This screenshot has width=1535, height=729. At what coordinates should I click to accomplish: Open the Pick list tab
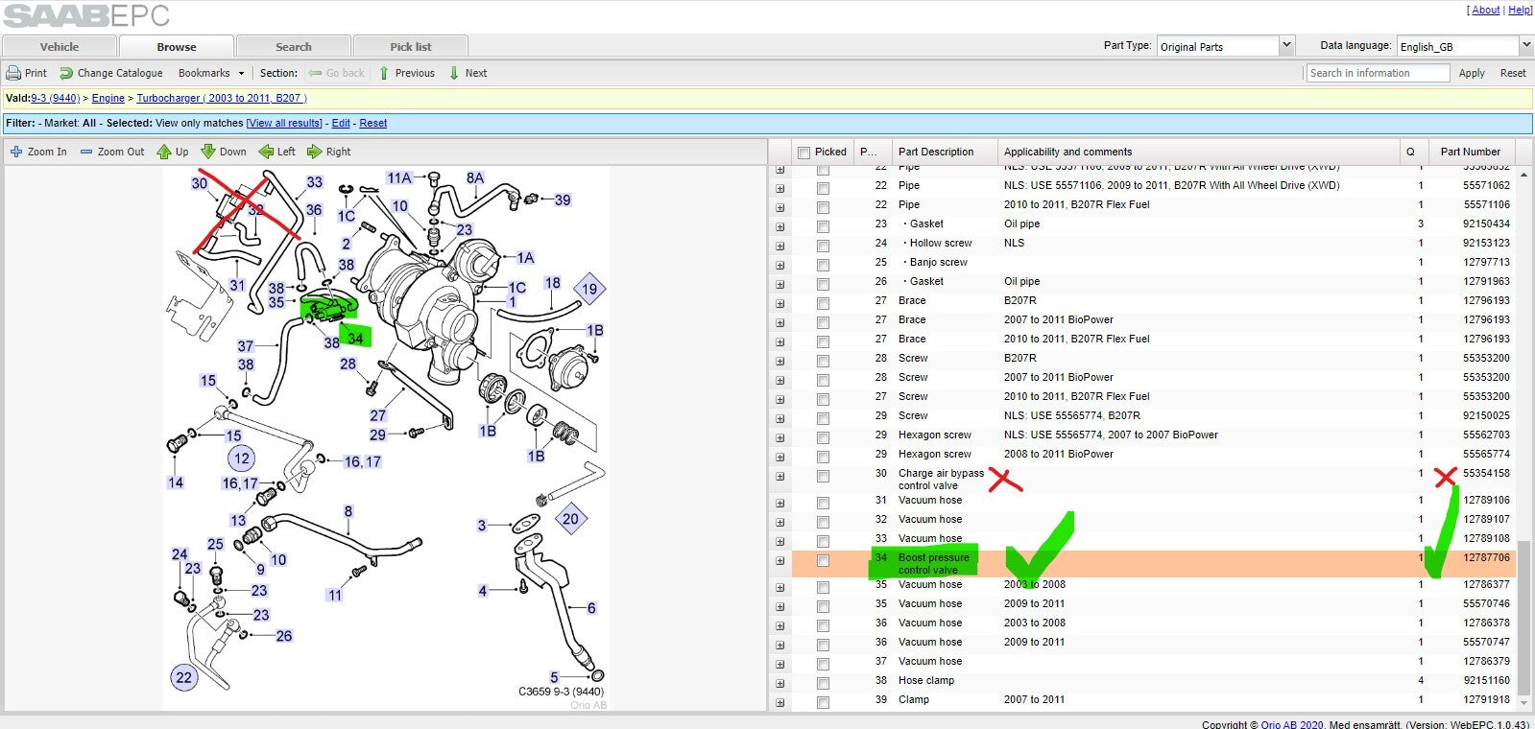click(411, 46)
